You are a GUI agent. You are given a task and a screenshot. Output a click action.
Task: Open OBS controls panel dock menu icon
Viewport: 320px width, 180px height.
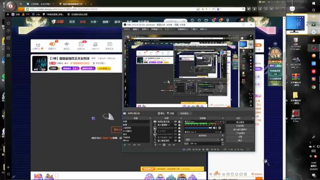tap(253, 118)
